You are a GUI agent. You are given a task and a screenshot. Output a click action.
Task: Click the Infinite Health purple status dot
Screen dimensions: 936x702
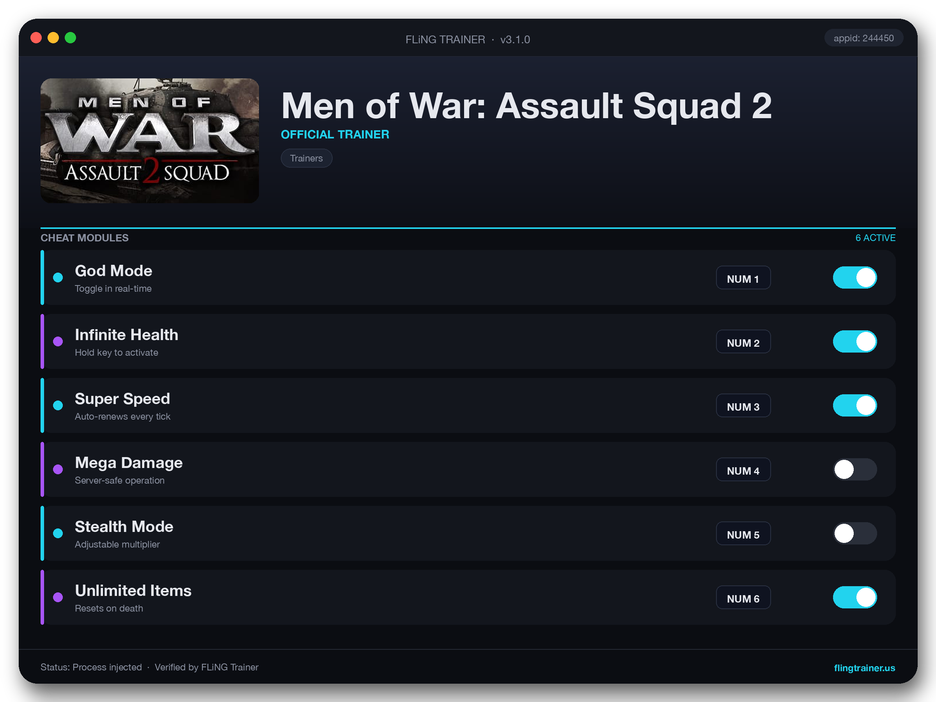click(58, 342)
